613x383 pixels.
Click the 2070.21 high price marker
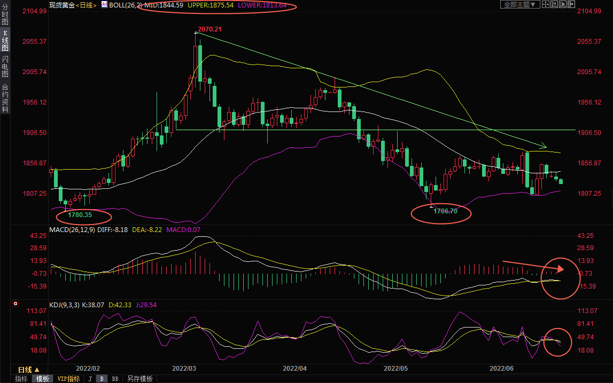(209, 29)
